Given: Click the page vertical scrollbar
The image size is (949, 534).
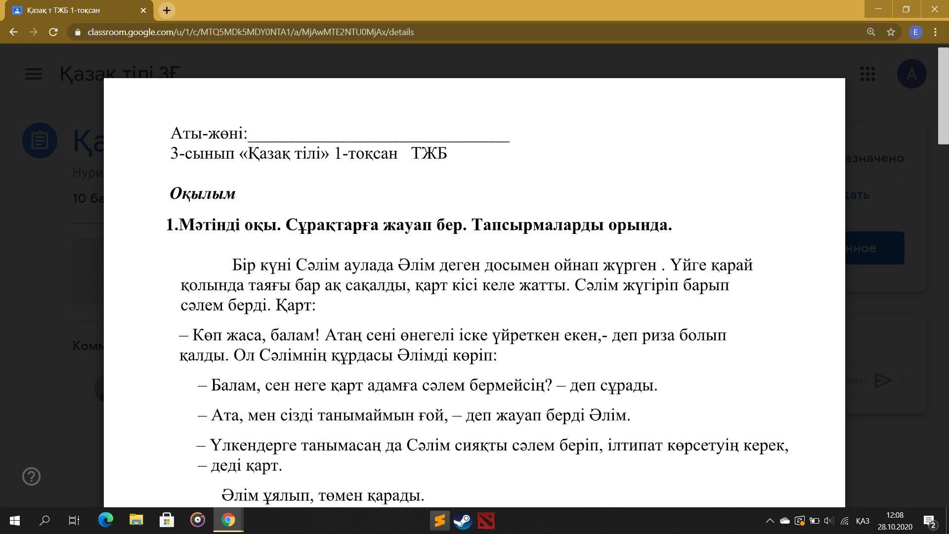Looking at the screenshot, I should (x=943, y=96).
